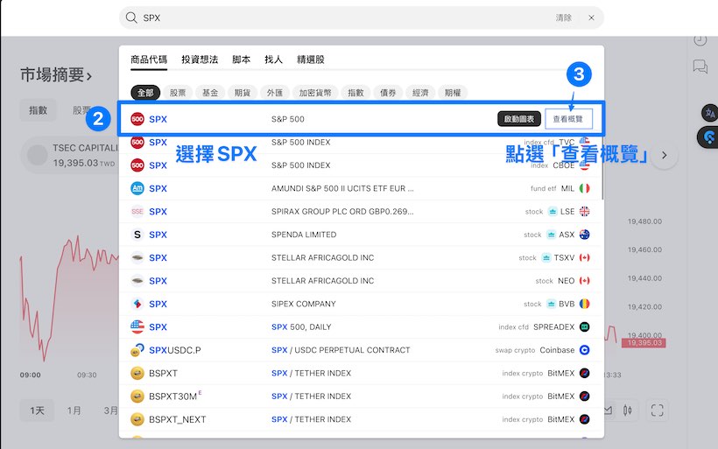Click the Coinbase exchange icon
Screen dimensions: 718x449
pos(584,350)
